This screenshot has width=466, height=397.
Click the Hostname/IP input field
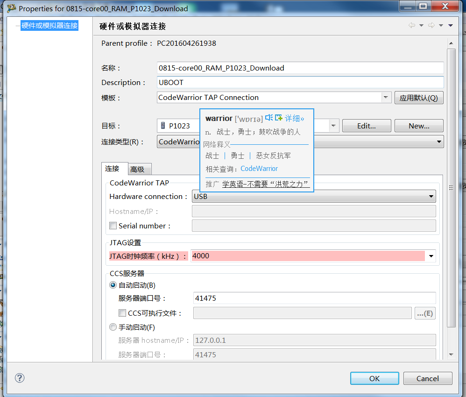click(x=314, y=211)
